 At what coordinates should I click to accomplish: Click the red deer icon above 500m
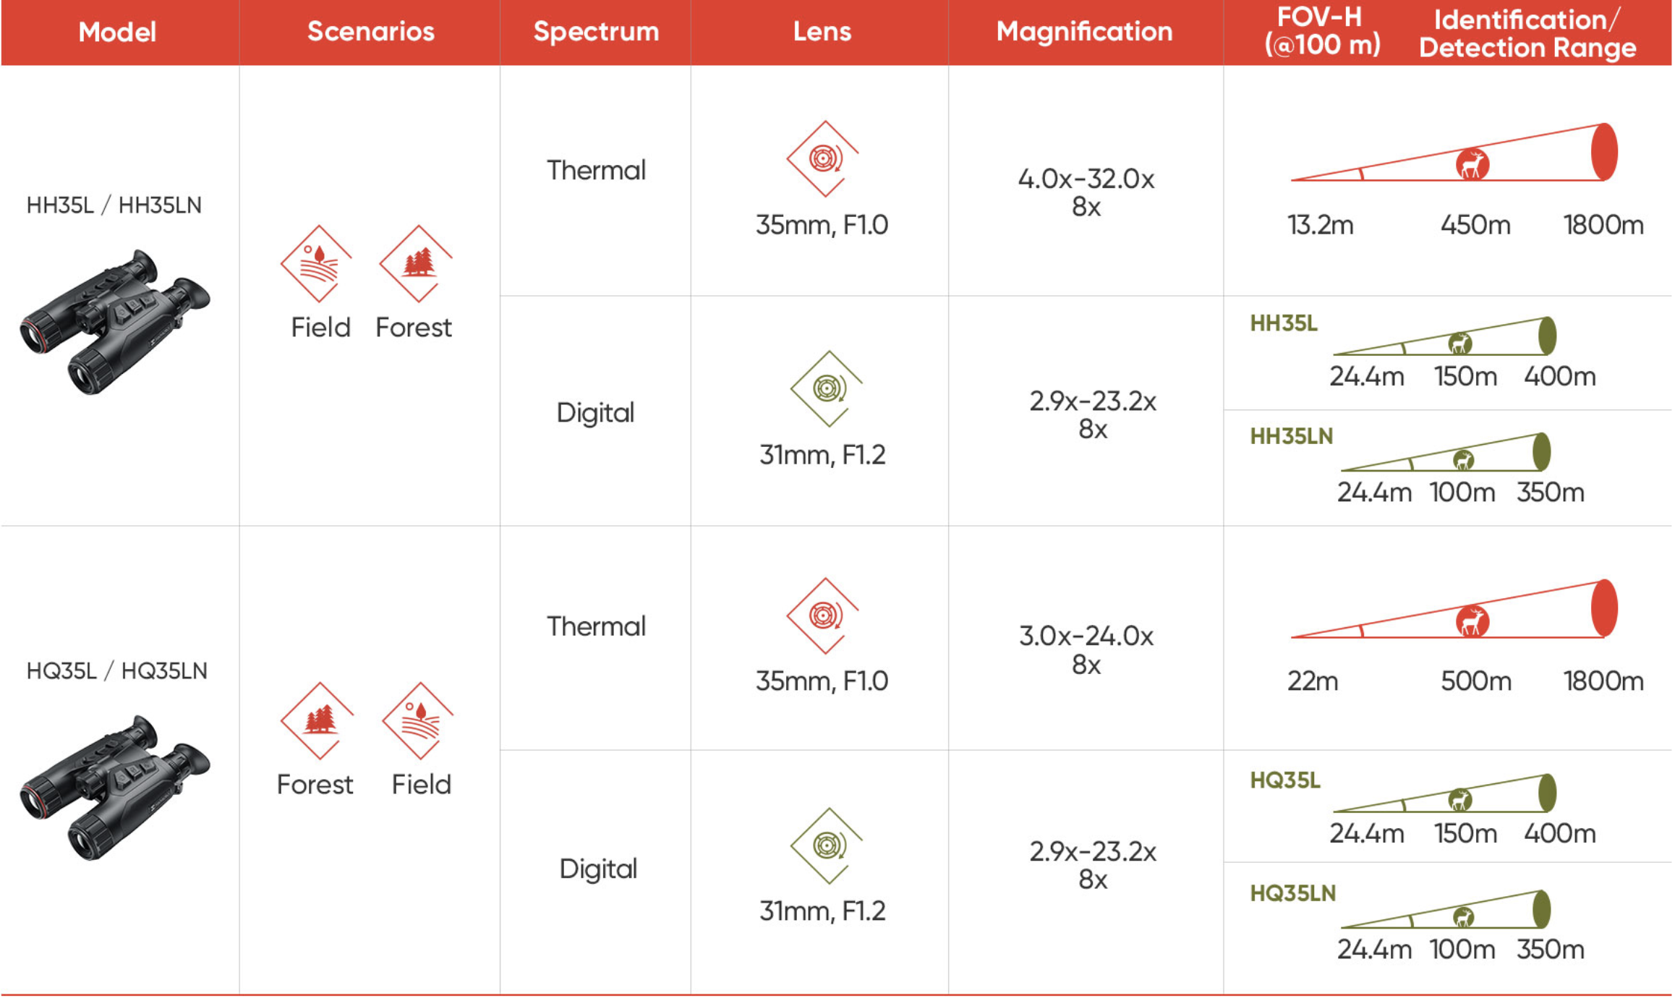click(x=1472, y=621)
